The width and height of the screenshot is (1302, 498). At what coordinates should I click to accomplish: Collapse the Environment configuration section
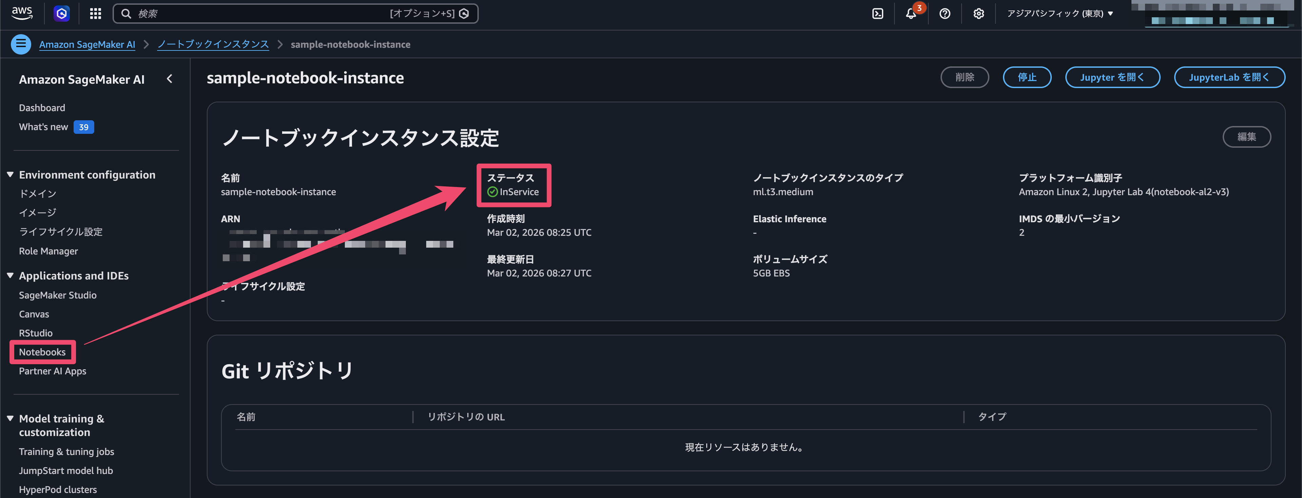point(10,174)
